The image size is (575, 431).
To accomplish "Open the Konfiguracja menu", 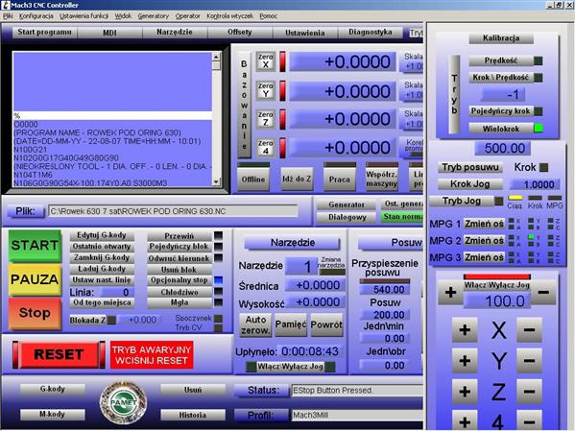I will pos(36,16).
